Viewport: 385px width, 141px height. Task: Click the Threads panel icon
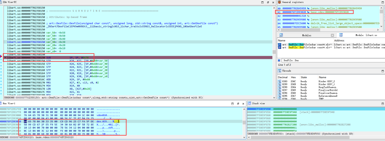279,71
